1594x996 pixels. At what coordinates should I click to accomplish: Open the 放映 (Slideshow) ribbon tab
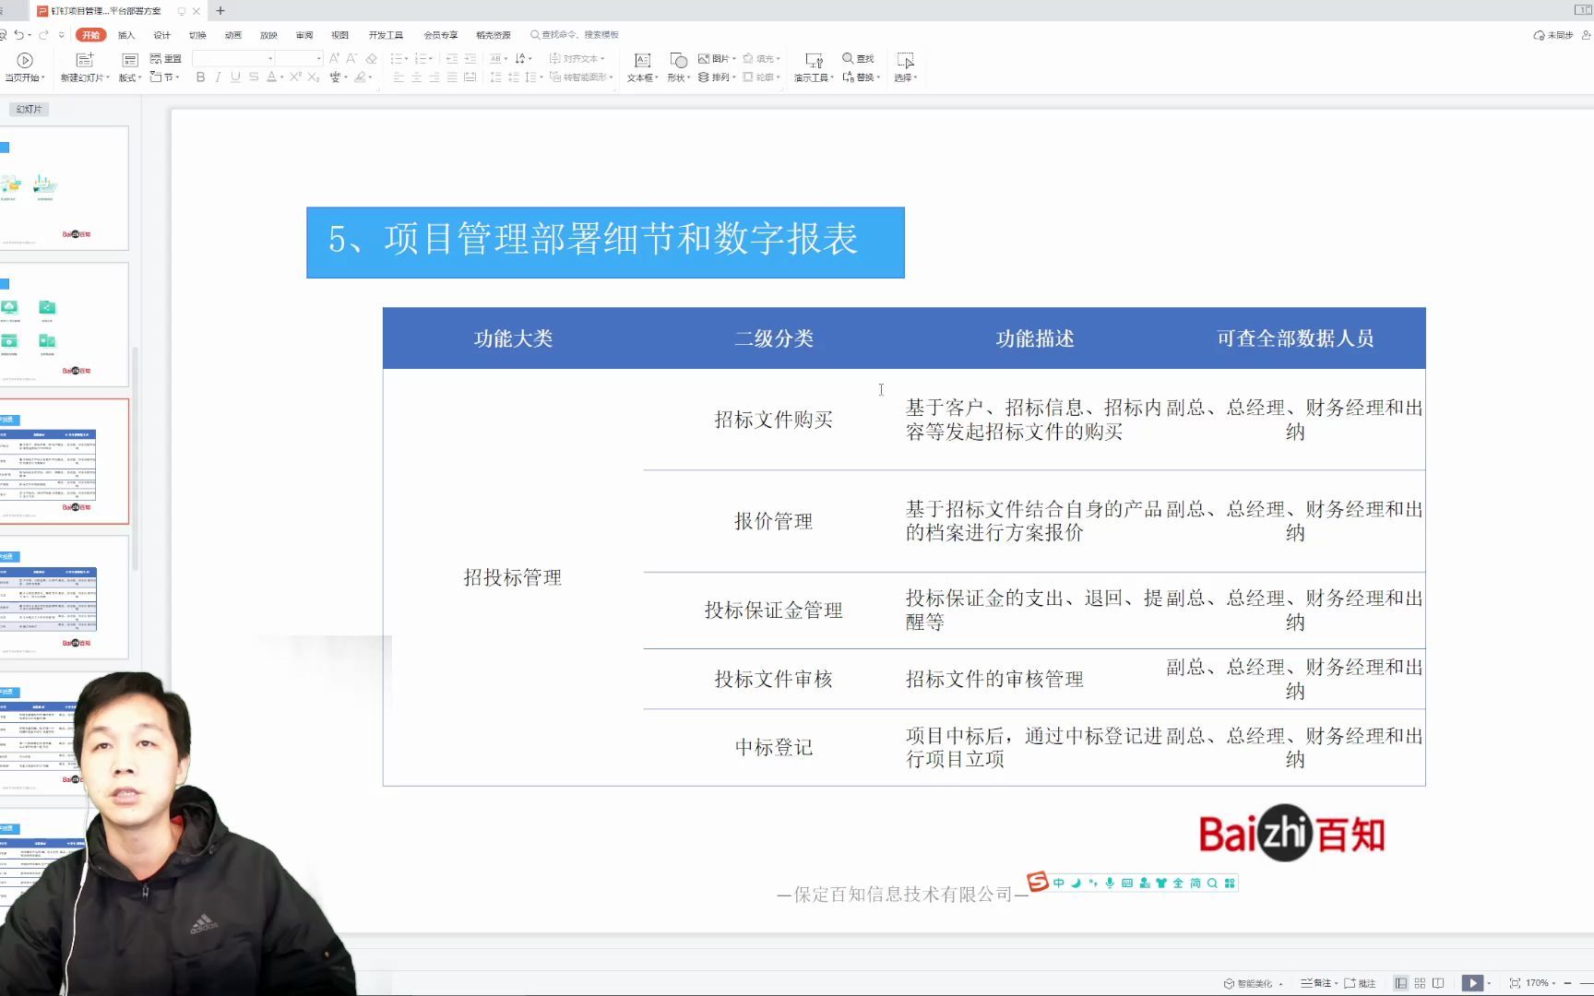tap(268, 34)
